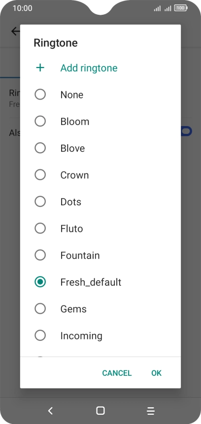The image size is (201, 424).
Task: Select the Incoming ringtone option
Action: [x=100, y=335]
